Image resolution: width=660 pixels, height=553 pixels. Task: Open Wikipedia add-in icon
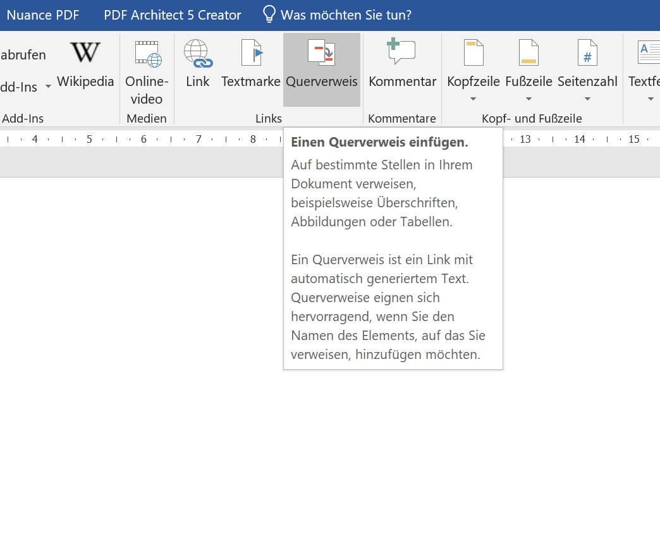[x=85, y=52]
